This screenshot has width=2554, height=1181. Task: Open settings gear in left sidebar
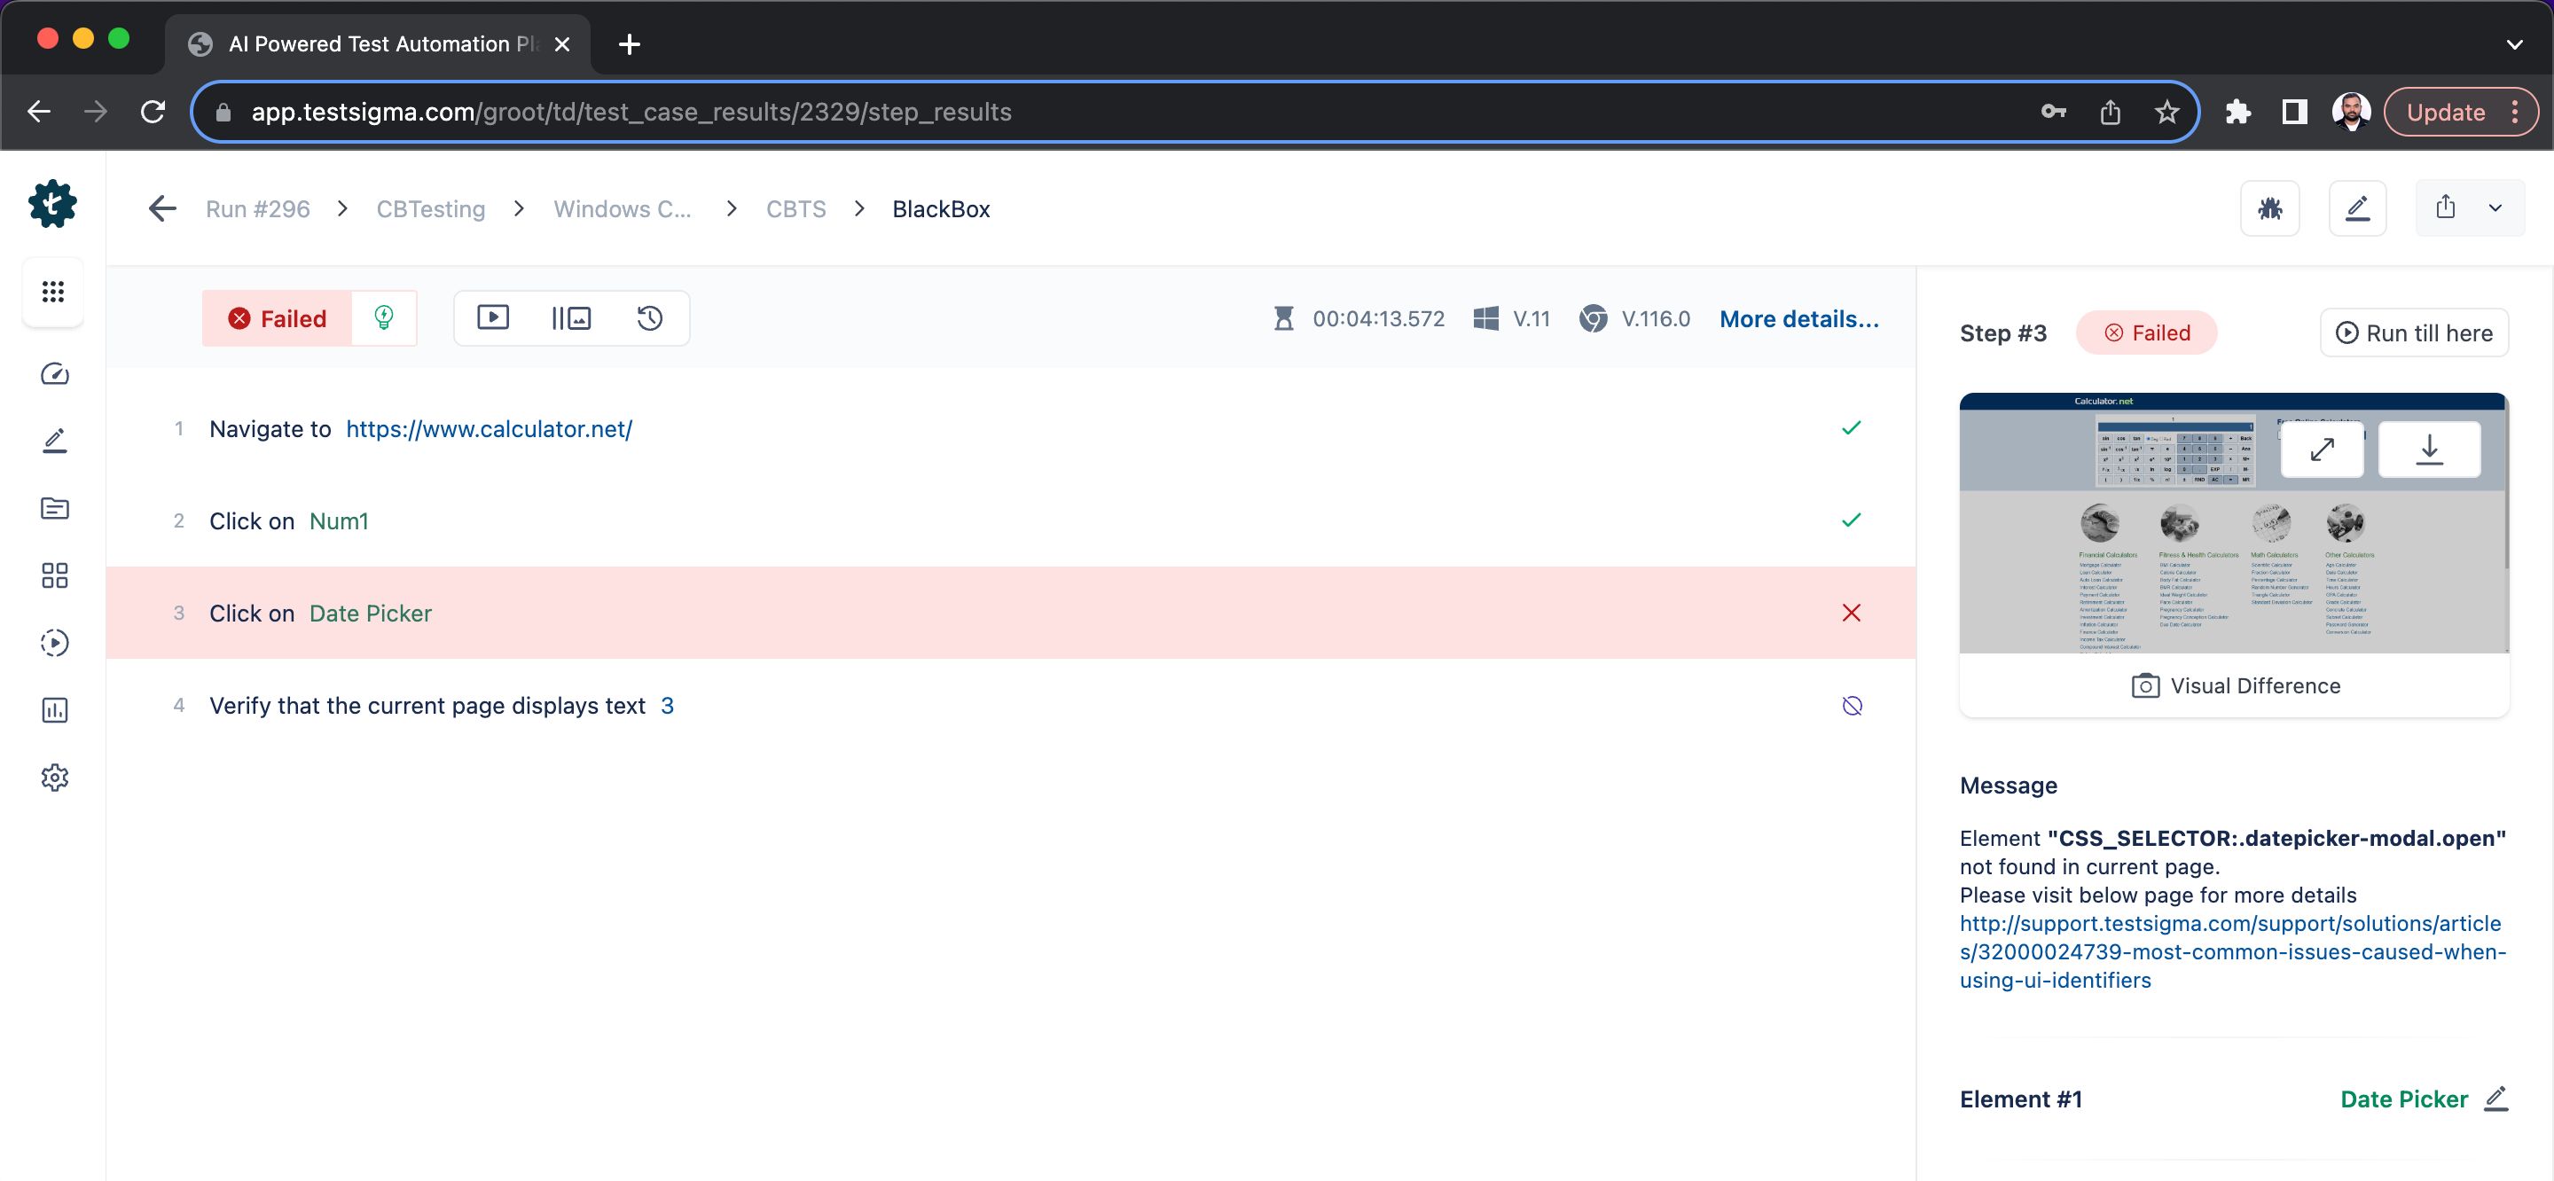tap(53, 778)
